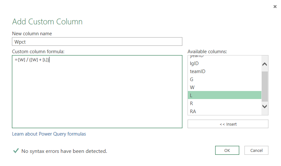Close the Add Custom Column dialog
This screenshot has width=281, height=166.
click(275, 6)
